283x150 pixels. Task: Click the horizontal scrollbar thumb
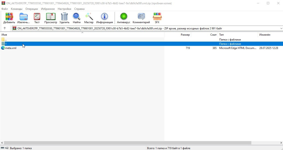(127, 143)
